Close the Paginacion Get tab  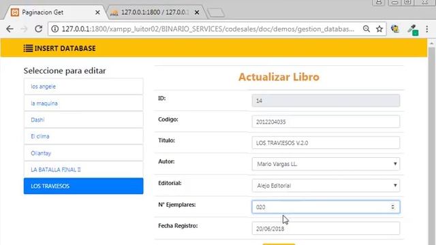97,12
